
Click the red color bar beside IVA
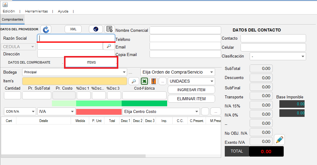click(99, 112)
